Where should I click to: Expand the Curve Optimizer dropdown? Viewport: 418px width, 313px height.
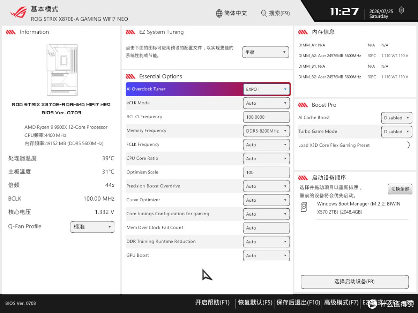[267, 200]
